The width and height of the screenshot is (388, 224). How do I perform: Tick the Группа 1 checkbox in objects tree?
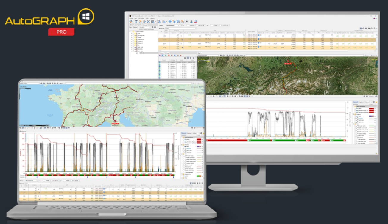[x=133, y=41]
